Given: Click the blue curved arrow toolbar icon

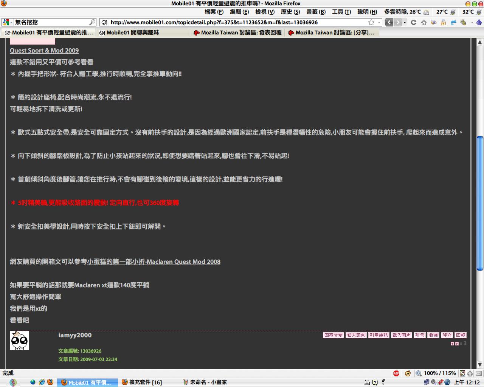Looking at the screenshot, I should 453,22.
